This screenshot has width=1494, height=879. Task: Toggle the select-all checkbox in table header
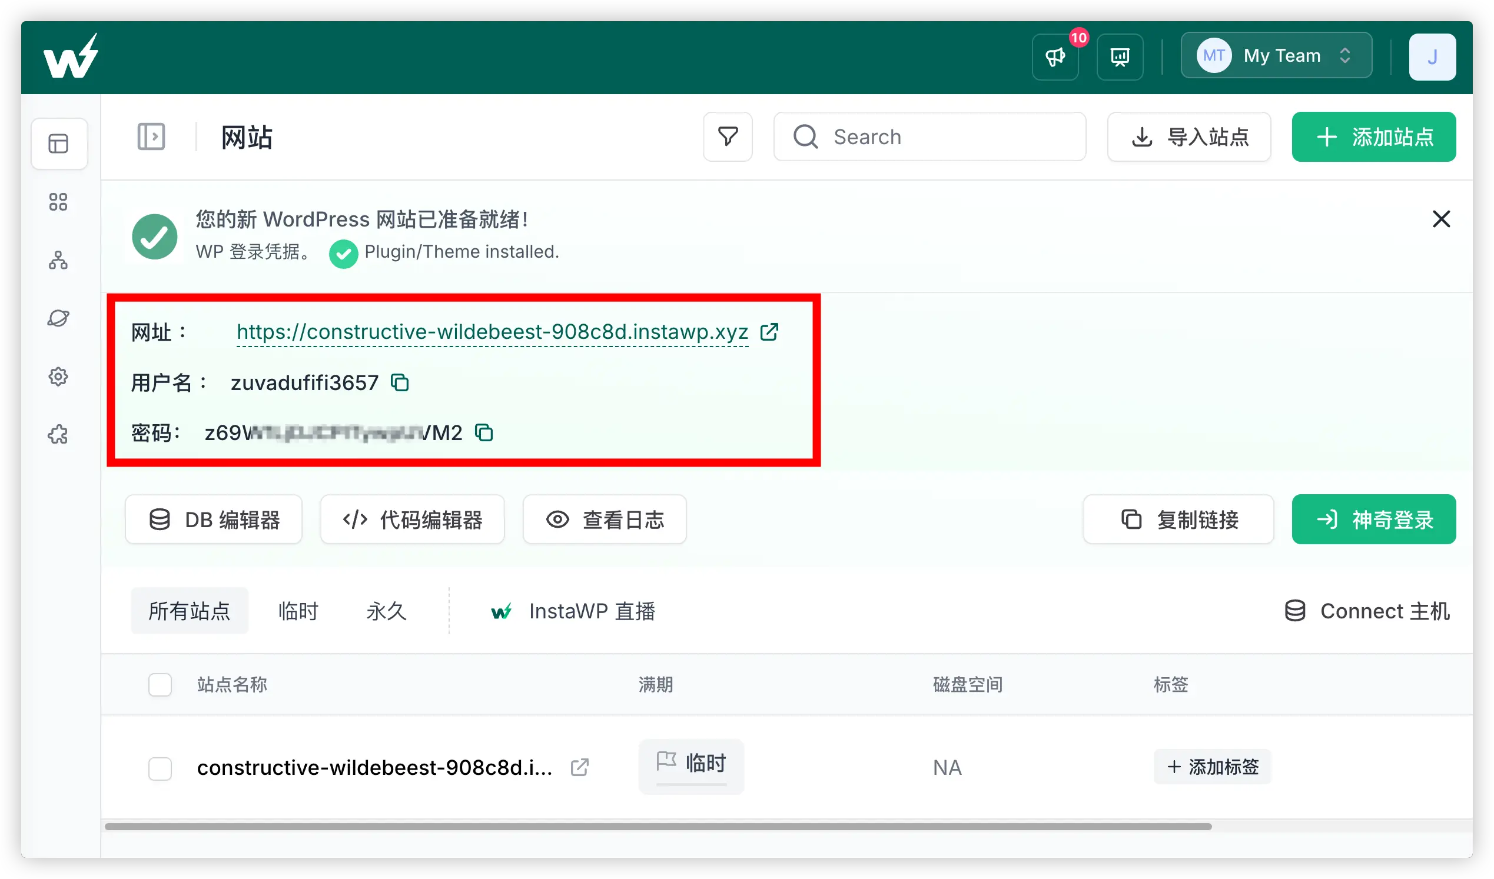(160, 685)
